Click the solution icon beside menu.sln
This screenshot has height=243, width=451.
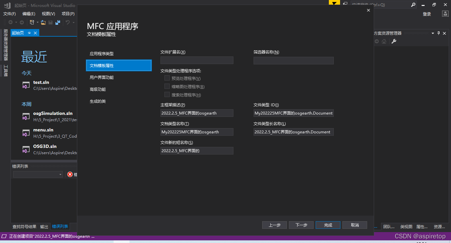pyautogui.click(x=26, y=133)
